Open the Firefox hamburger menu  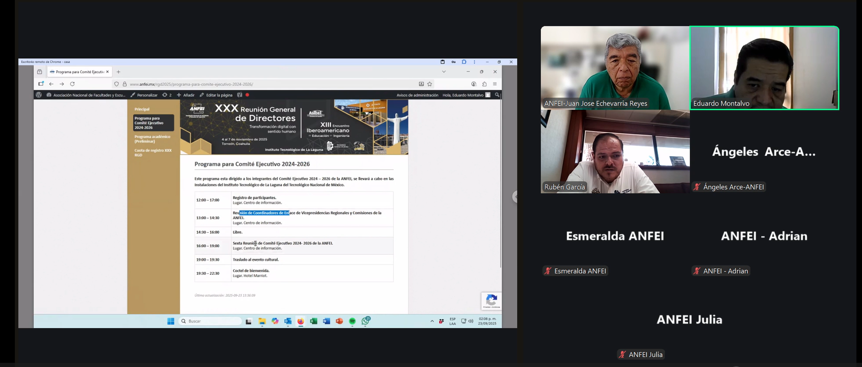(495, 84)
